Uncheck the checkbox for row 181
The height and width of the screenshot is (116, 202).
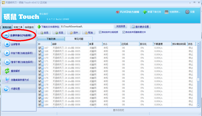pyautogui.click(x=40, y=94)
